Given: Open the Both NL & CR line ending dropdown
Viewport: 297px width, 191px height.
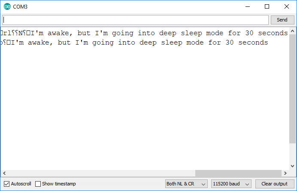Looking at the screenshot, I should point(186,184).
